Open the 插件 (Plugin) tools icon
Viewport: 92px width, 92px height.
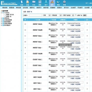[52, 3]
